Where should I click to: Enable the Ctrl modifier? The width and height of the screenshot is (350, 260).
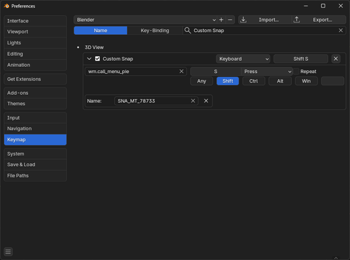coord(254,81)
